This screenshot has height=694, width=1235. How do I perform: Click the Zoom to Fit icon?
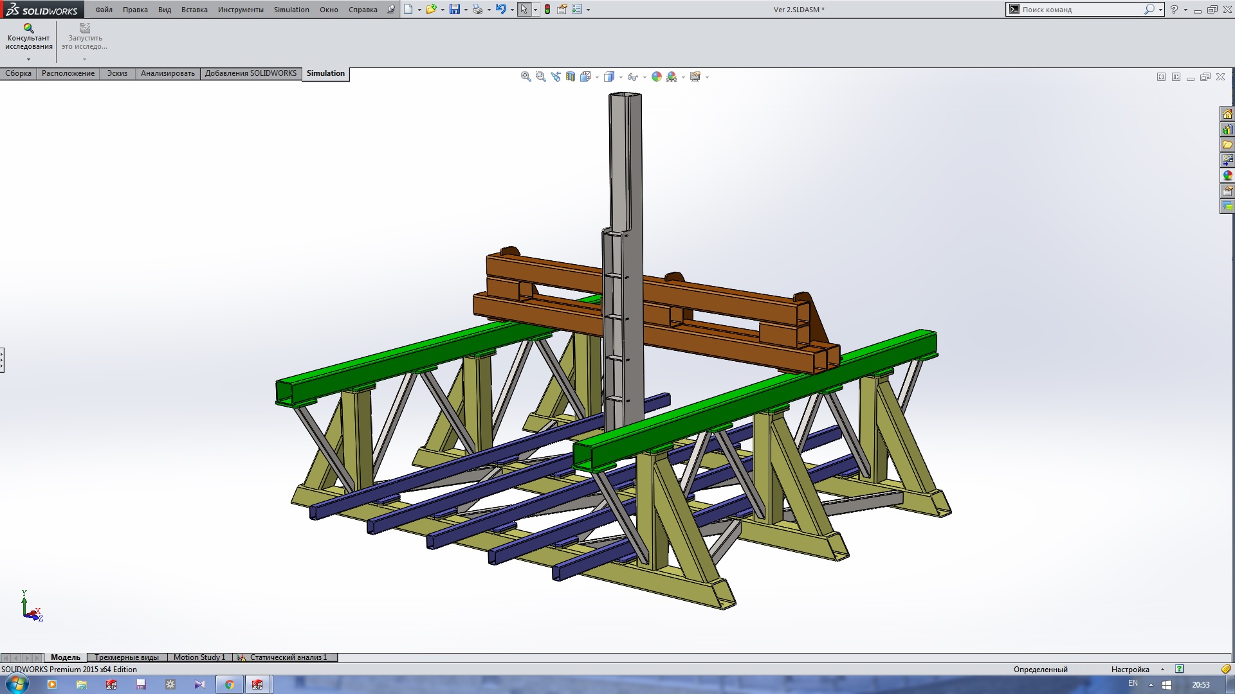tap(526, 76)
